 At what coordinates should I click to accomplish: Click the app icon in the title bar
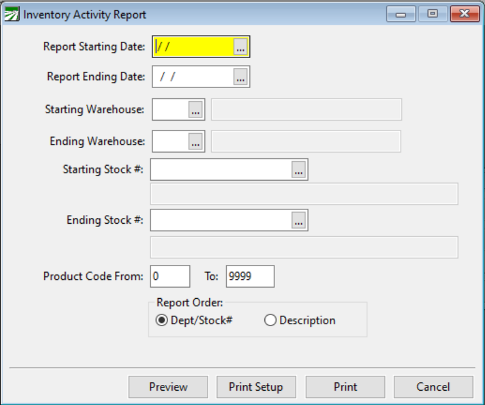(11, 14)
